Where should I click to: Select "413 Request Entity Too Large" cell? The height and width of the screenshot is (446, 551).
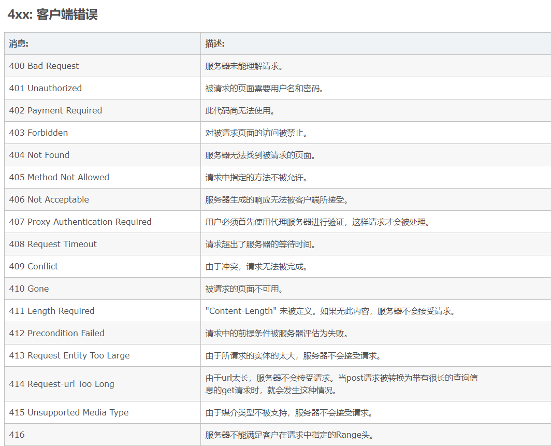pyautogui.click(x=102, y=355)
